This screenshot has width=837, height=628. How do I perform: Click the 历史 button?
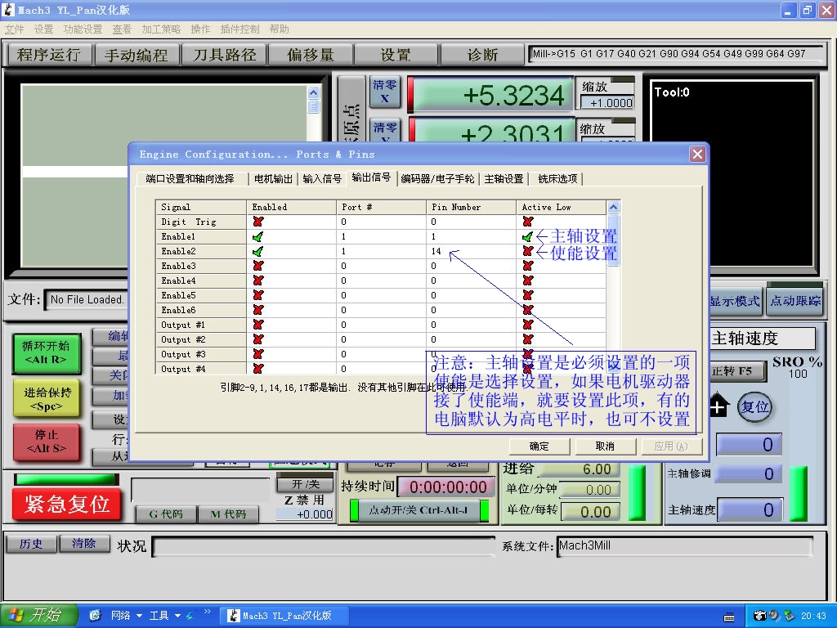pos(31,544)
